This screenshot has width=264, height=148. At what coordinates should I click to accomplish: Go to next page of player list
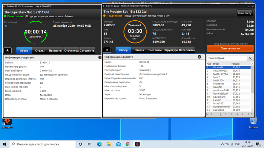pos(248,114)
